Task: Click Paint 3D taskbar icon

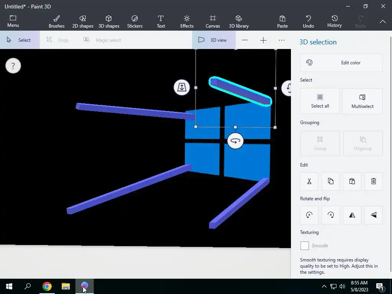Action: click(85, 286)
